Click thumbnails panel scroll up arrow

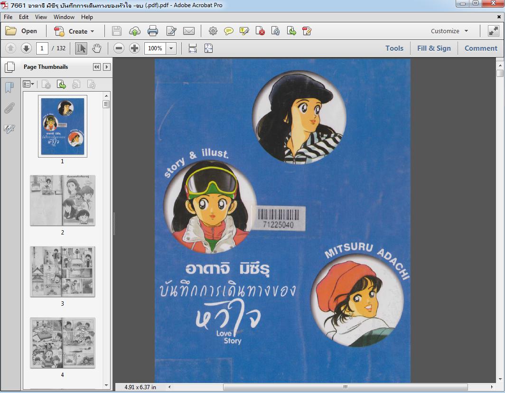[106, 96]
